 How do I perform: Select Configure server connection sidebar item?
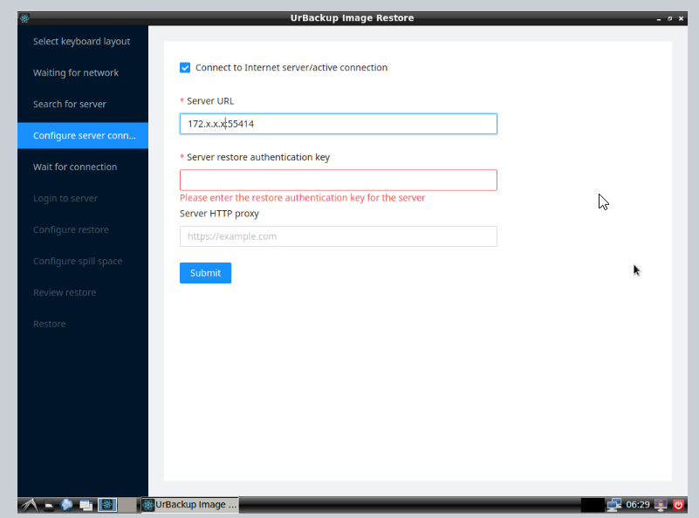coord(83,135)
